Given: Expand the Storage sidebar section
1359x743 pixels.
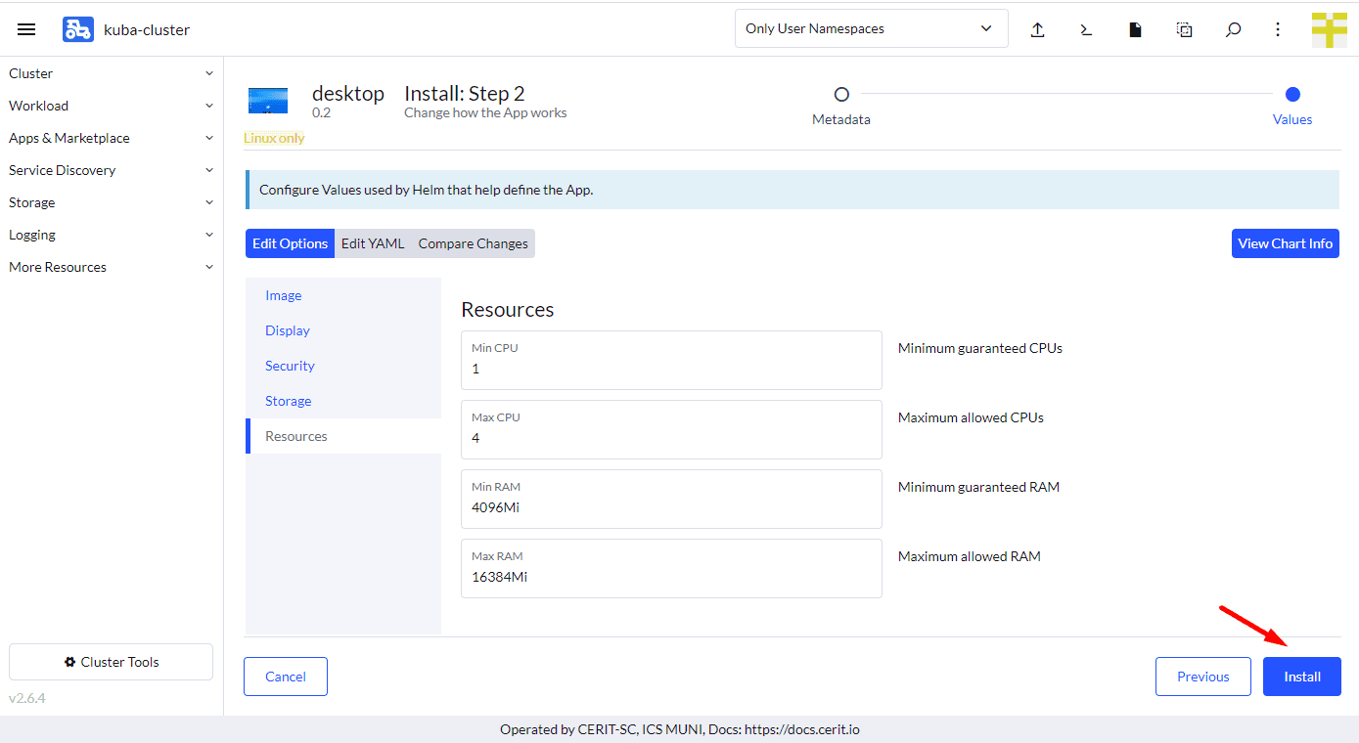Looking at the screenshot, I should [x=111, y=202].
